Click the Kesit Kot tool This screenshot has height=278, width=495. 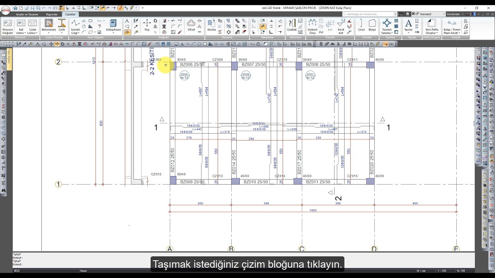341,27
